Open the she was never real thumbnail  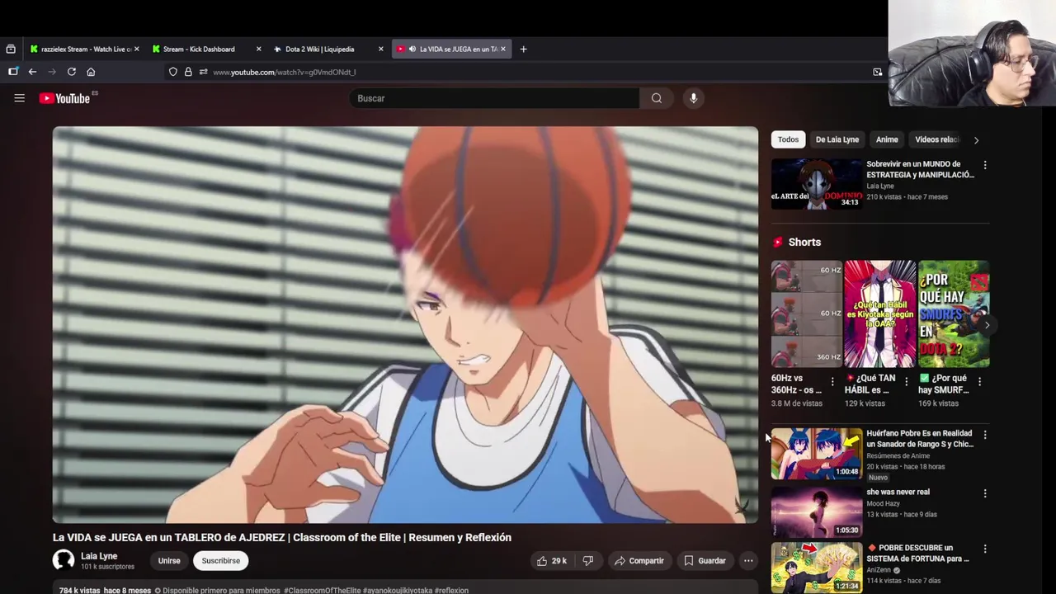coord(816,511)
